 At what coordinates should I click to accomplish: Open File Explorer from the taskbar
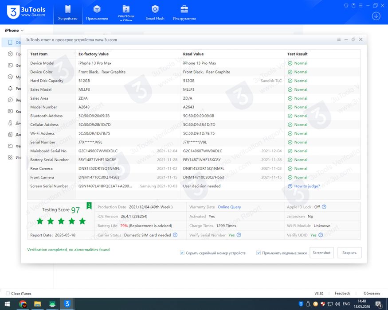(37, 304)
